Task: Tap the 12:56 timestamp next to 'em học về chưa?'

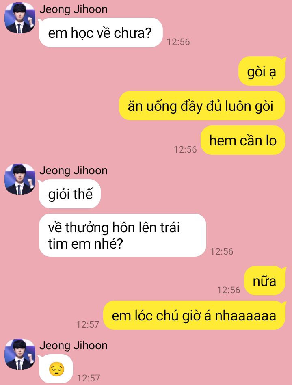Action: click(178, 42)
